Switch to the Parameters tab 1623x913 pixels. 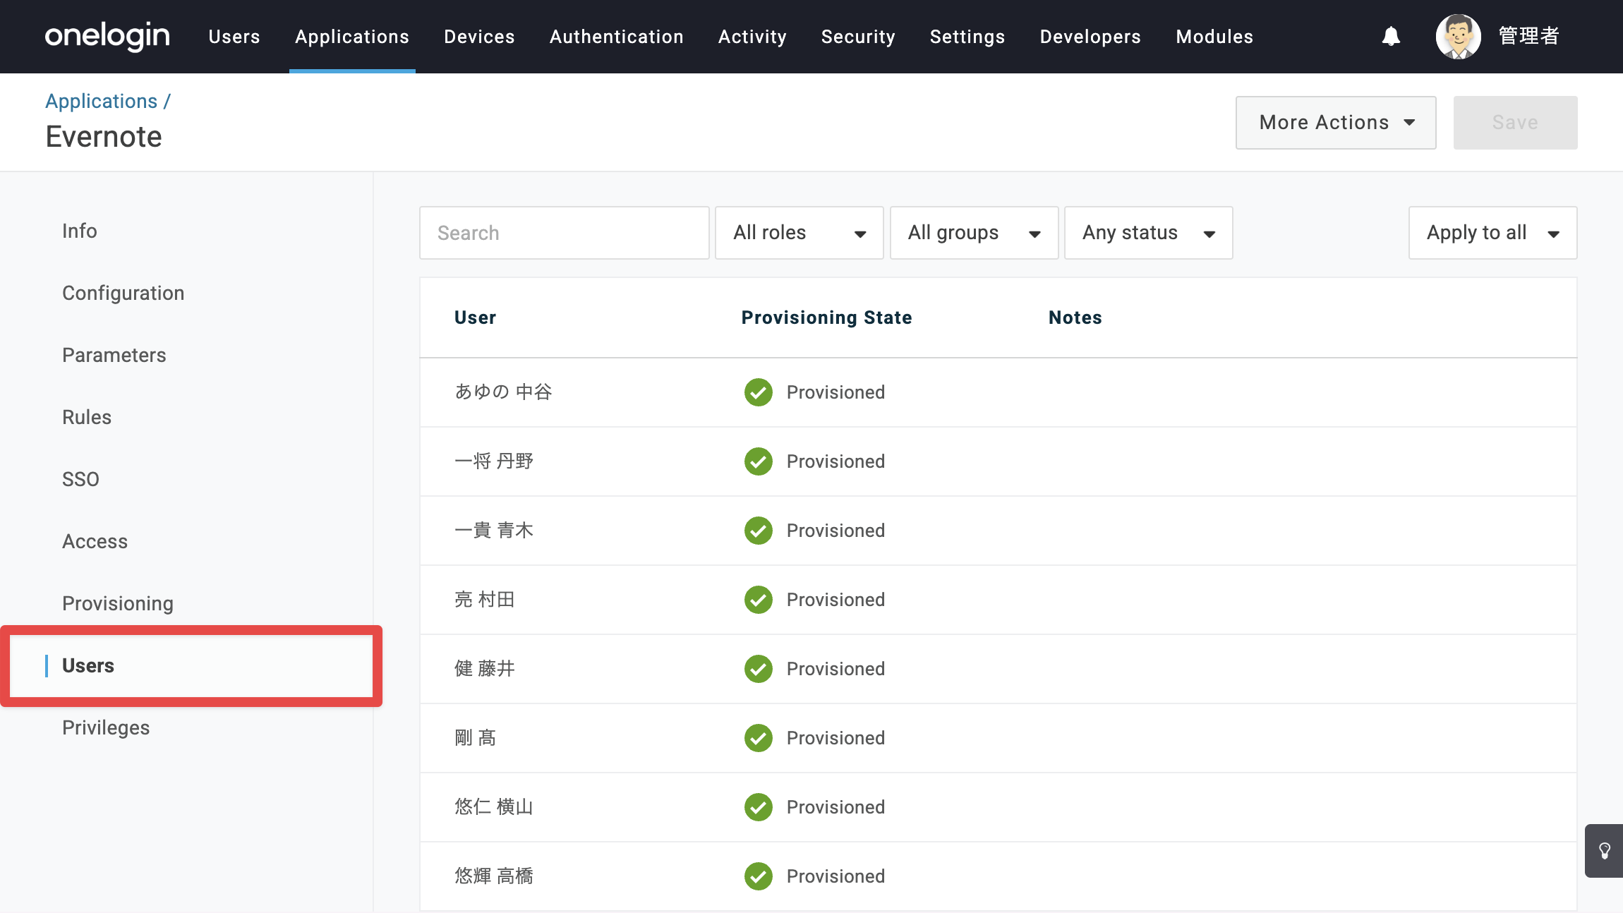pos(114,355)
